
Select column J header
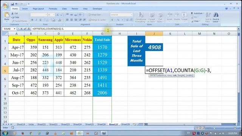[154, 34]
